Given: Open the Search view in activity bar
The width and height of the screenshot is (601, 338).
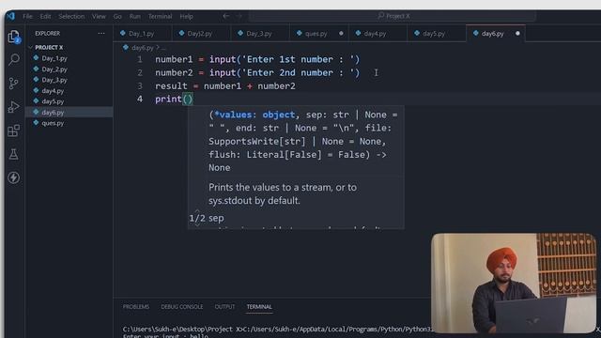Looking at the screenshot, I should tap(14, 60).
